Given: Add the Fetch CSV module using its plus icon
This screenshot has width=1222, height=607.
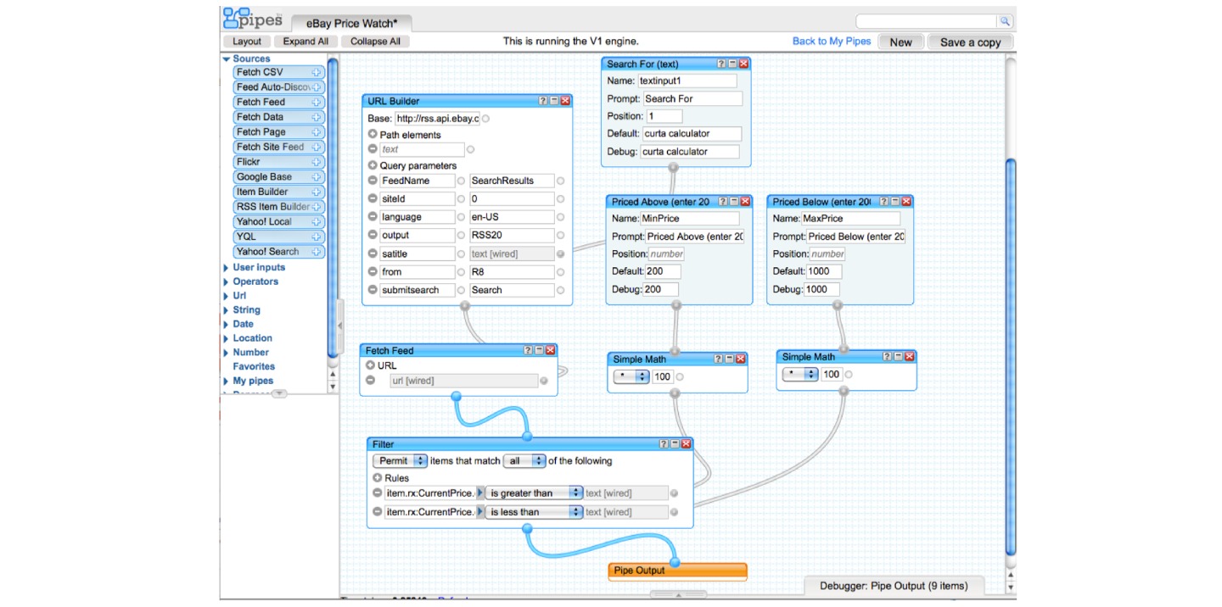Looking at the screenshot, I should [317, 72].
